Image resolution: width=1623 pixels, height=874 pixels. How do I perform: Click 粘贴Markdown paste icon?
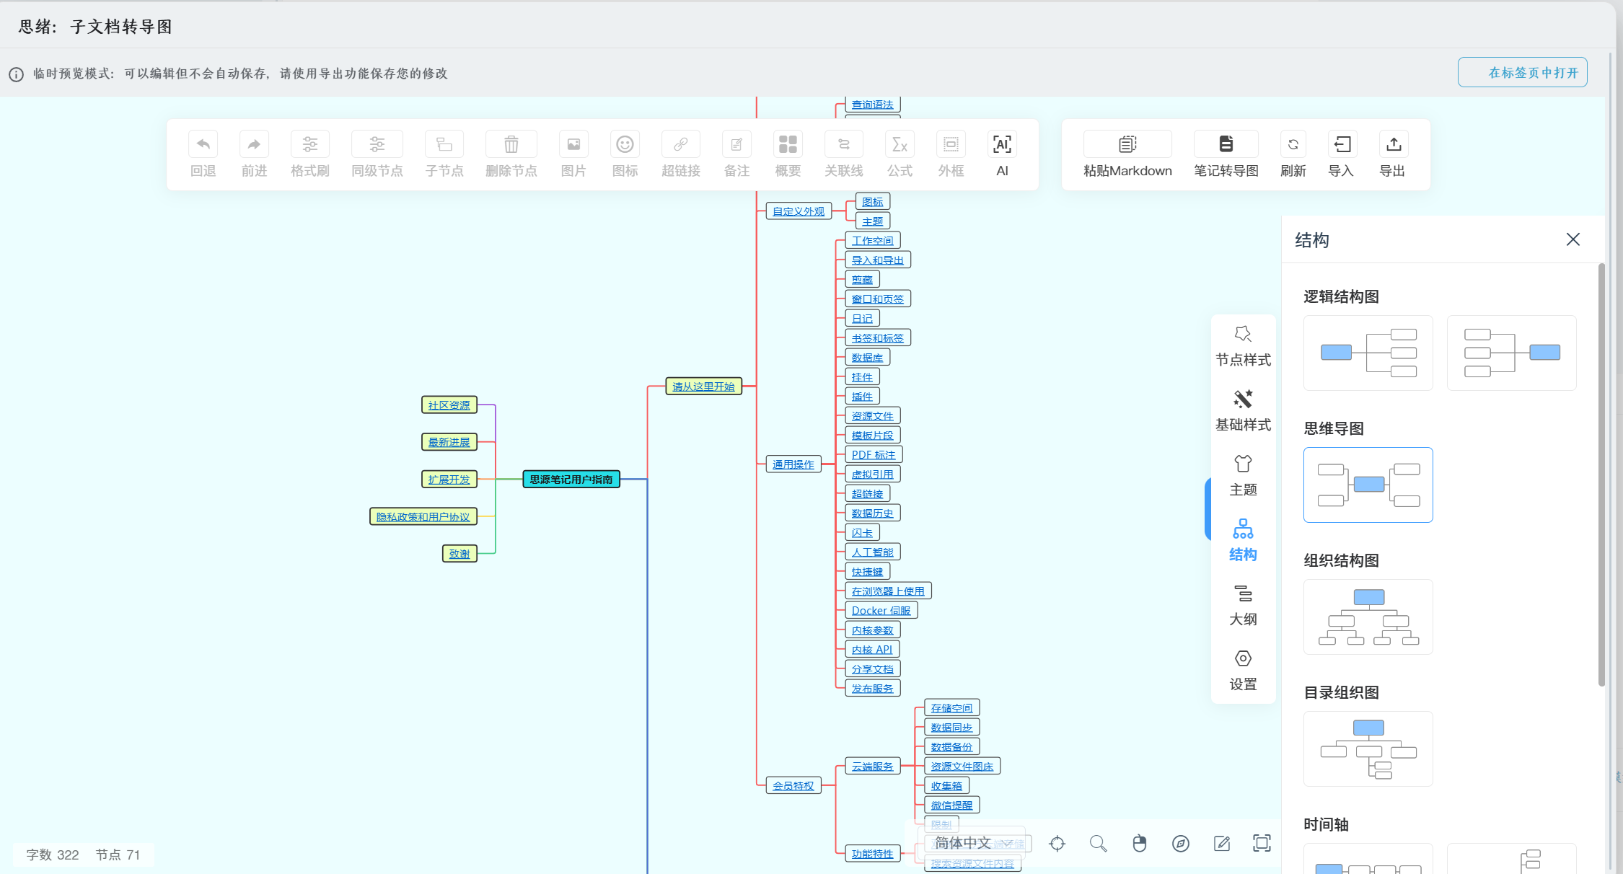(1127, 145)
